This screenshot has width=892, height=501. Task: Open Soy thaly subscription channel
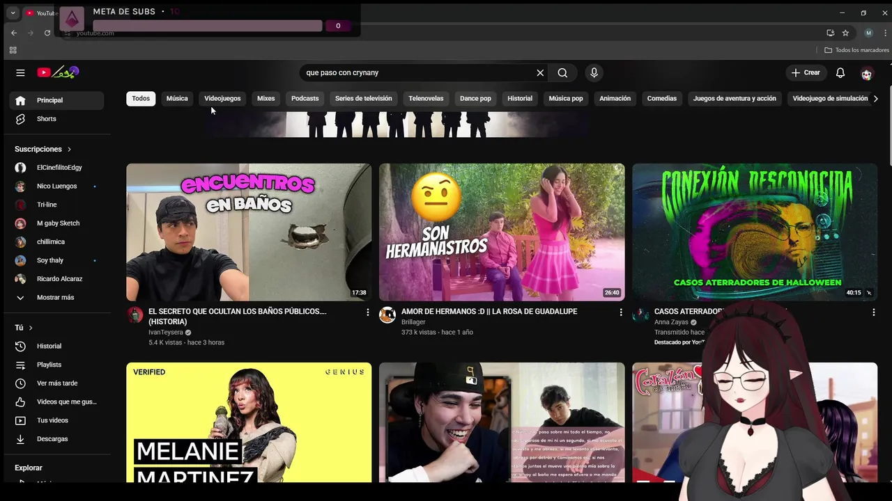[56, 260]
